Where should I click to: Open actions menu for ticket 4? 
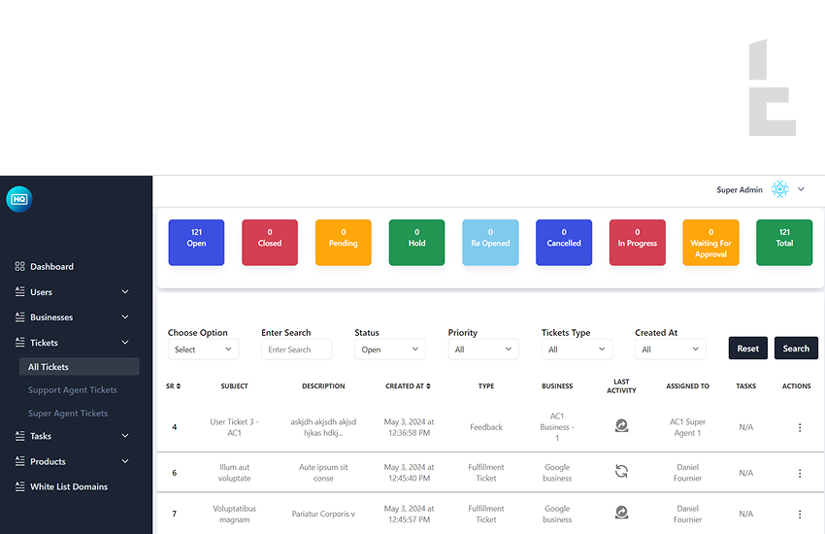pyautogui.click(x=800, y=427)
